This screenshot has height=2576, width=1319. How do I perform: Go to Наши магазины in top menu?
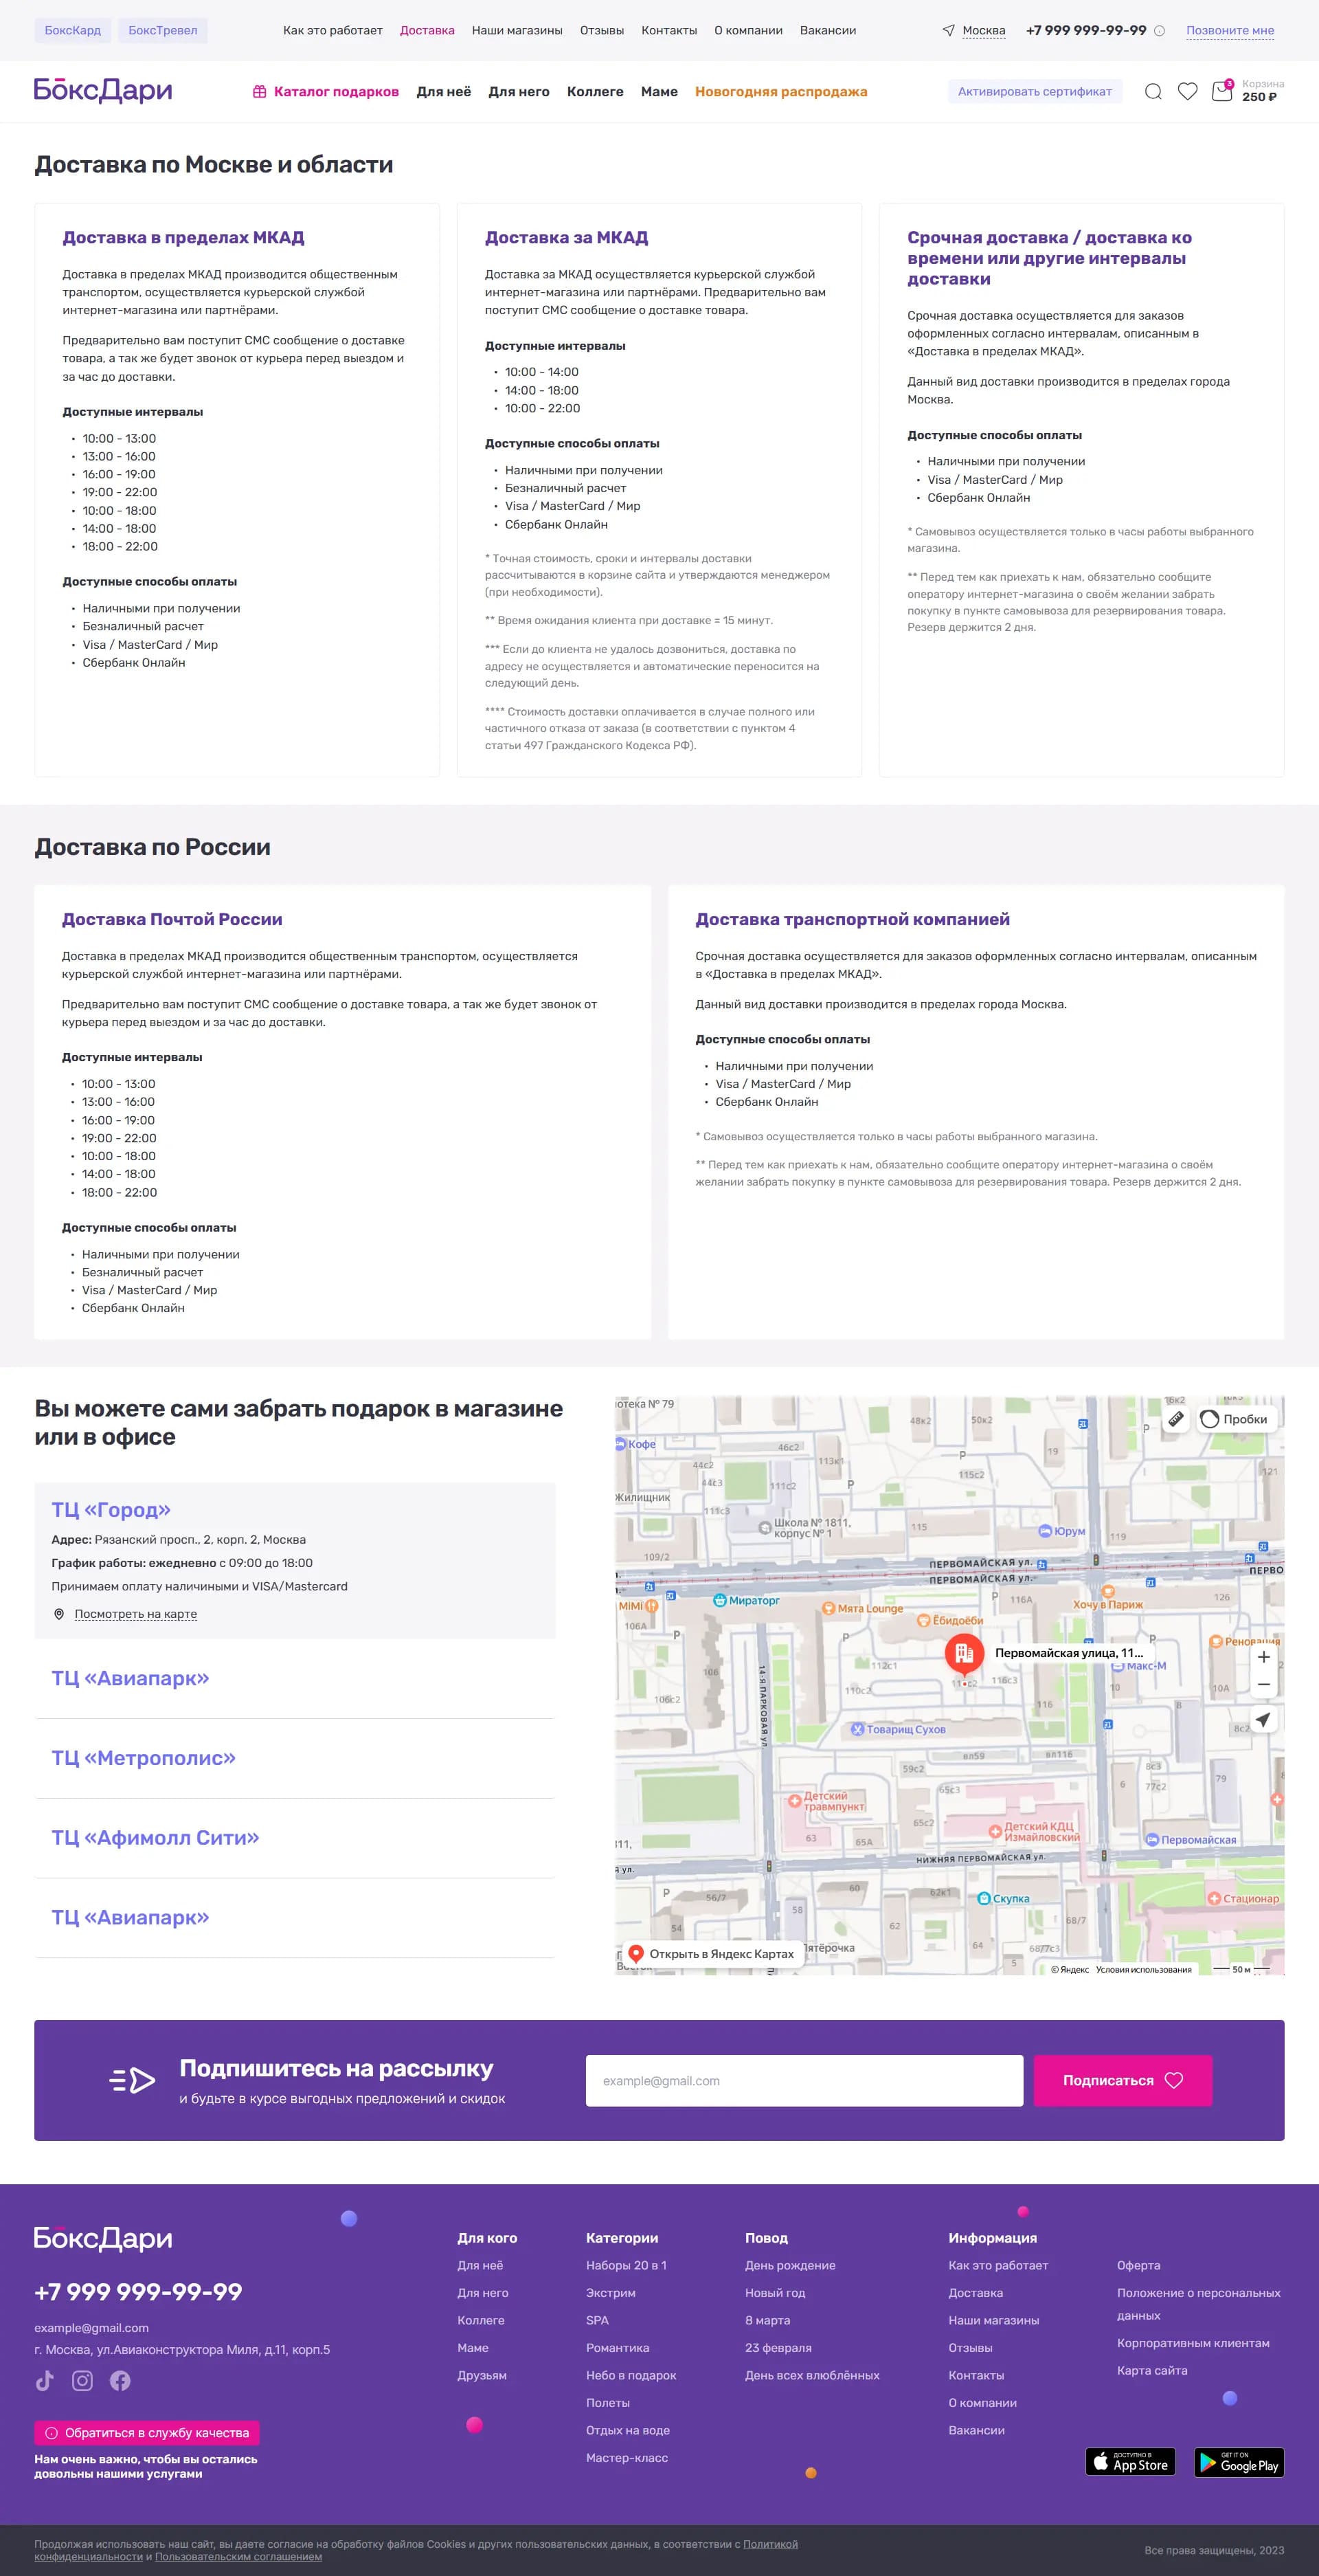(x=517, y=31)
